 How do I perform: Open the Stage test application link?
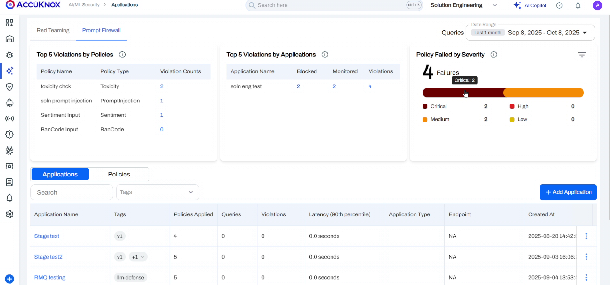coord(47,236)
